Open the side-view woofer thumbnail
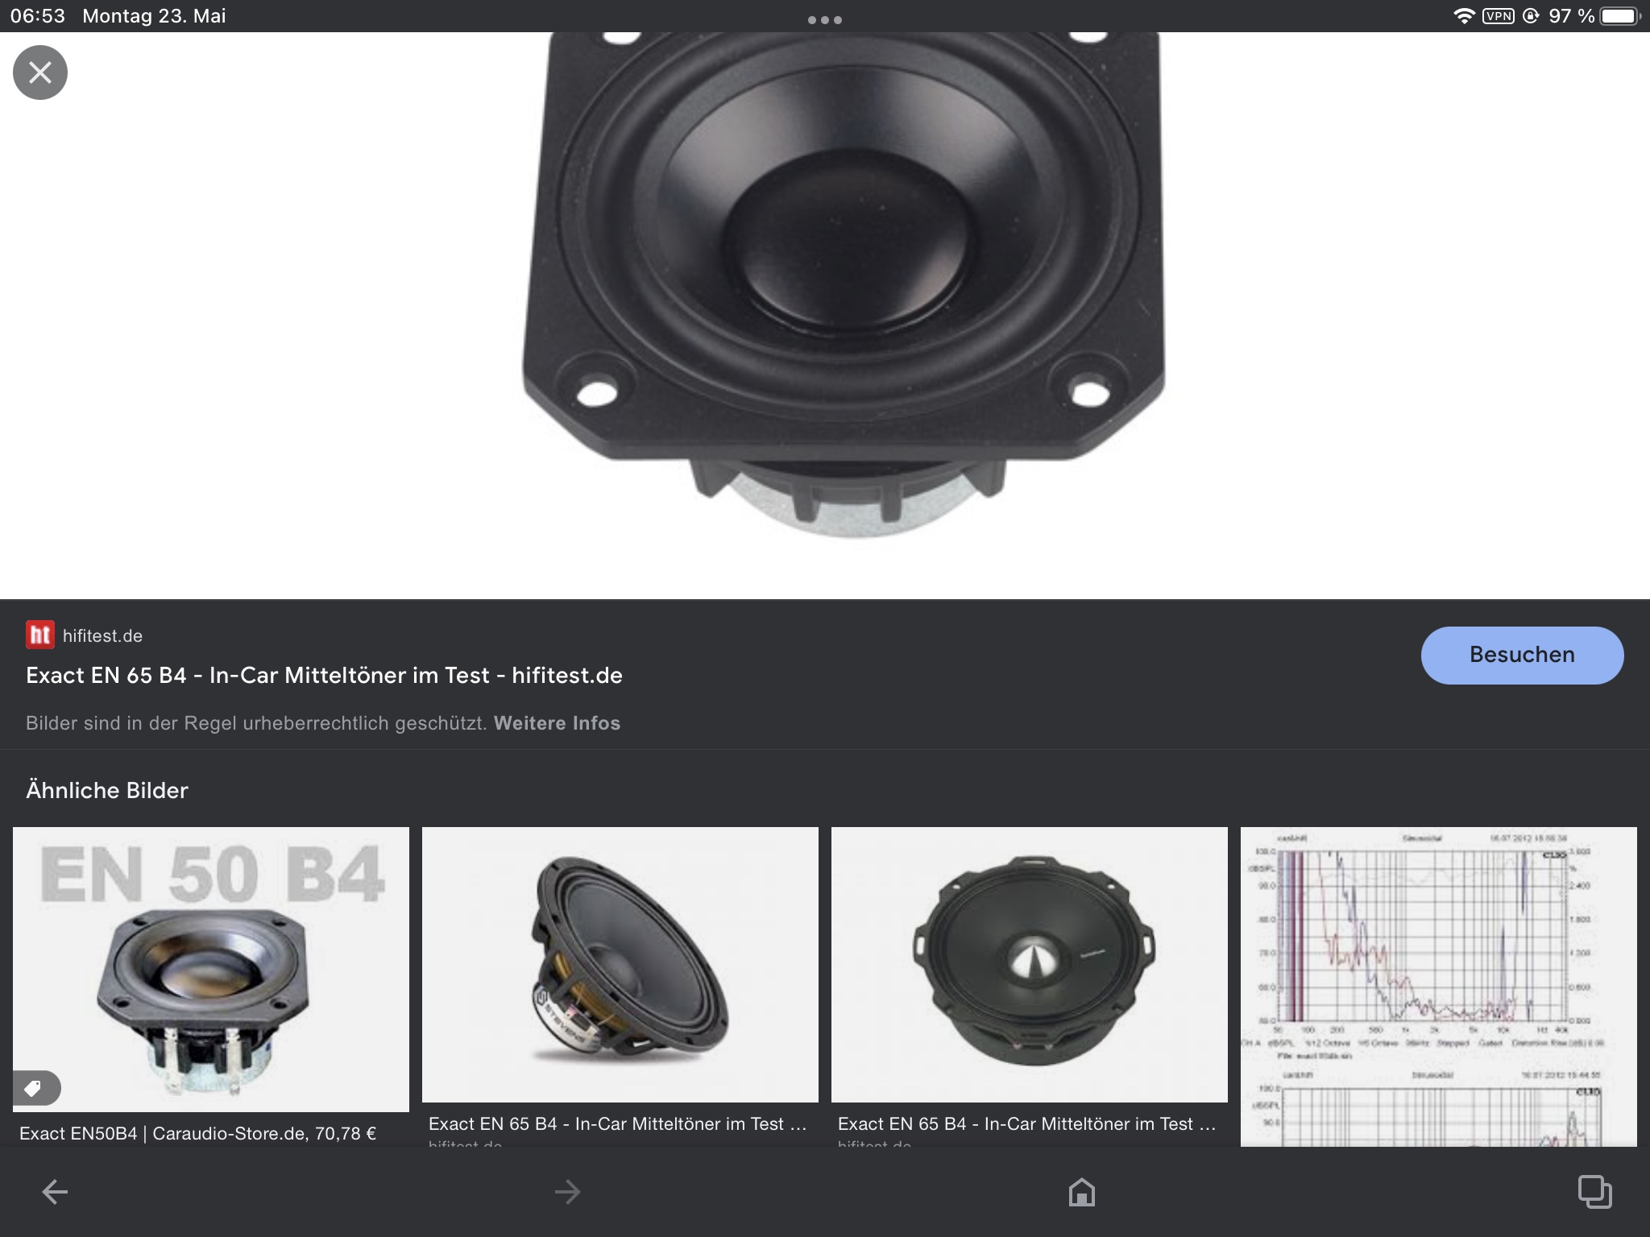The height and width of the screenshot is (1237, 1650). tap(620, 965)
